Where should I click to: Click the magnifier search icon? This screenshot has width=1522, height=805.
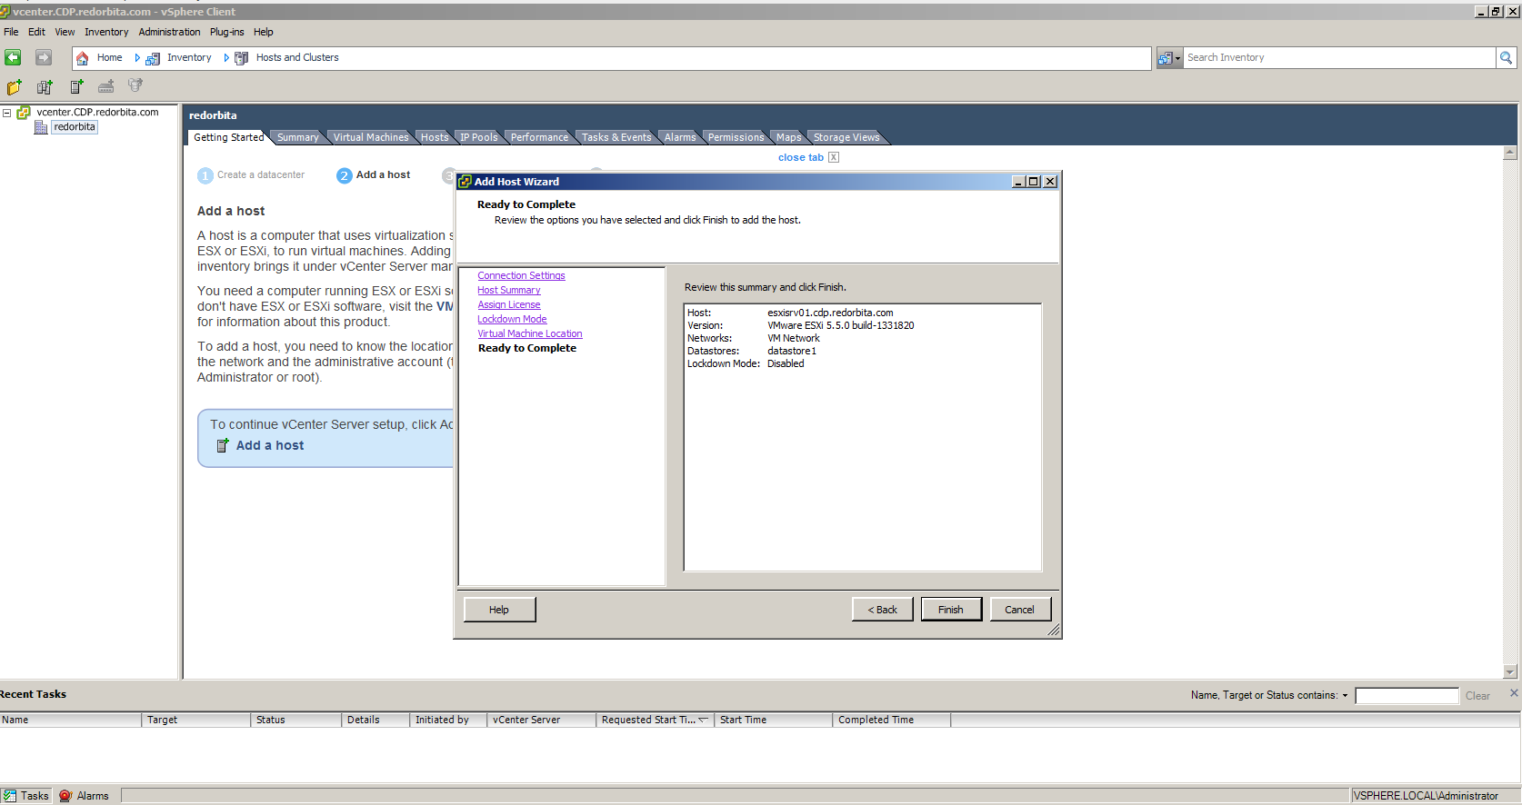(x=1506, y=58)
